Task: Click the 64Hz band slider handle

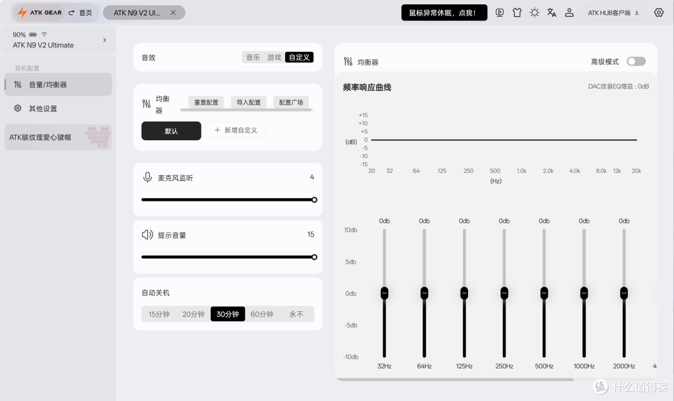Action: click(424, 293)
